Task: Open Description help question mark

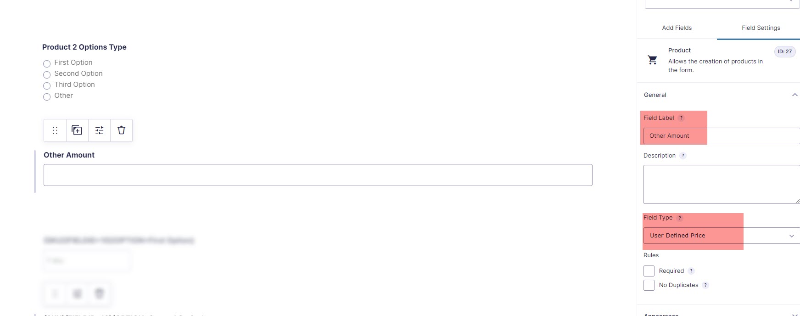Action: (x=683, y=156)
